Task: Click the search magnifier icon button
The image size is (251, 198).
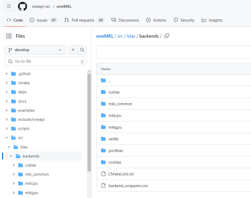Action: click(x=82, y=50)
